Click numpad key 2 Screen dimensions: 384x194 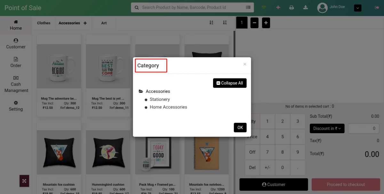click(x=283, y=121)
